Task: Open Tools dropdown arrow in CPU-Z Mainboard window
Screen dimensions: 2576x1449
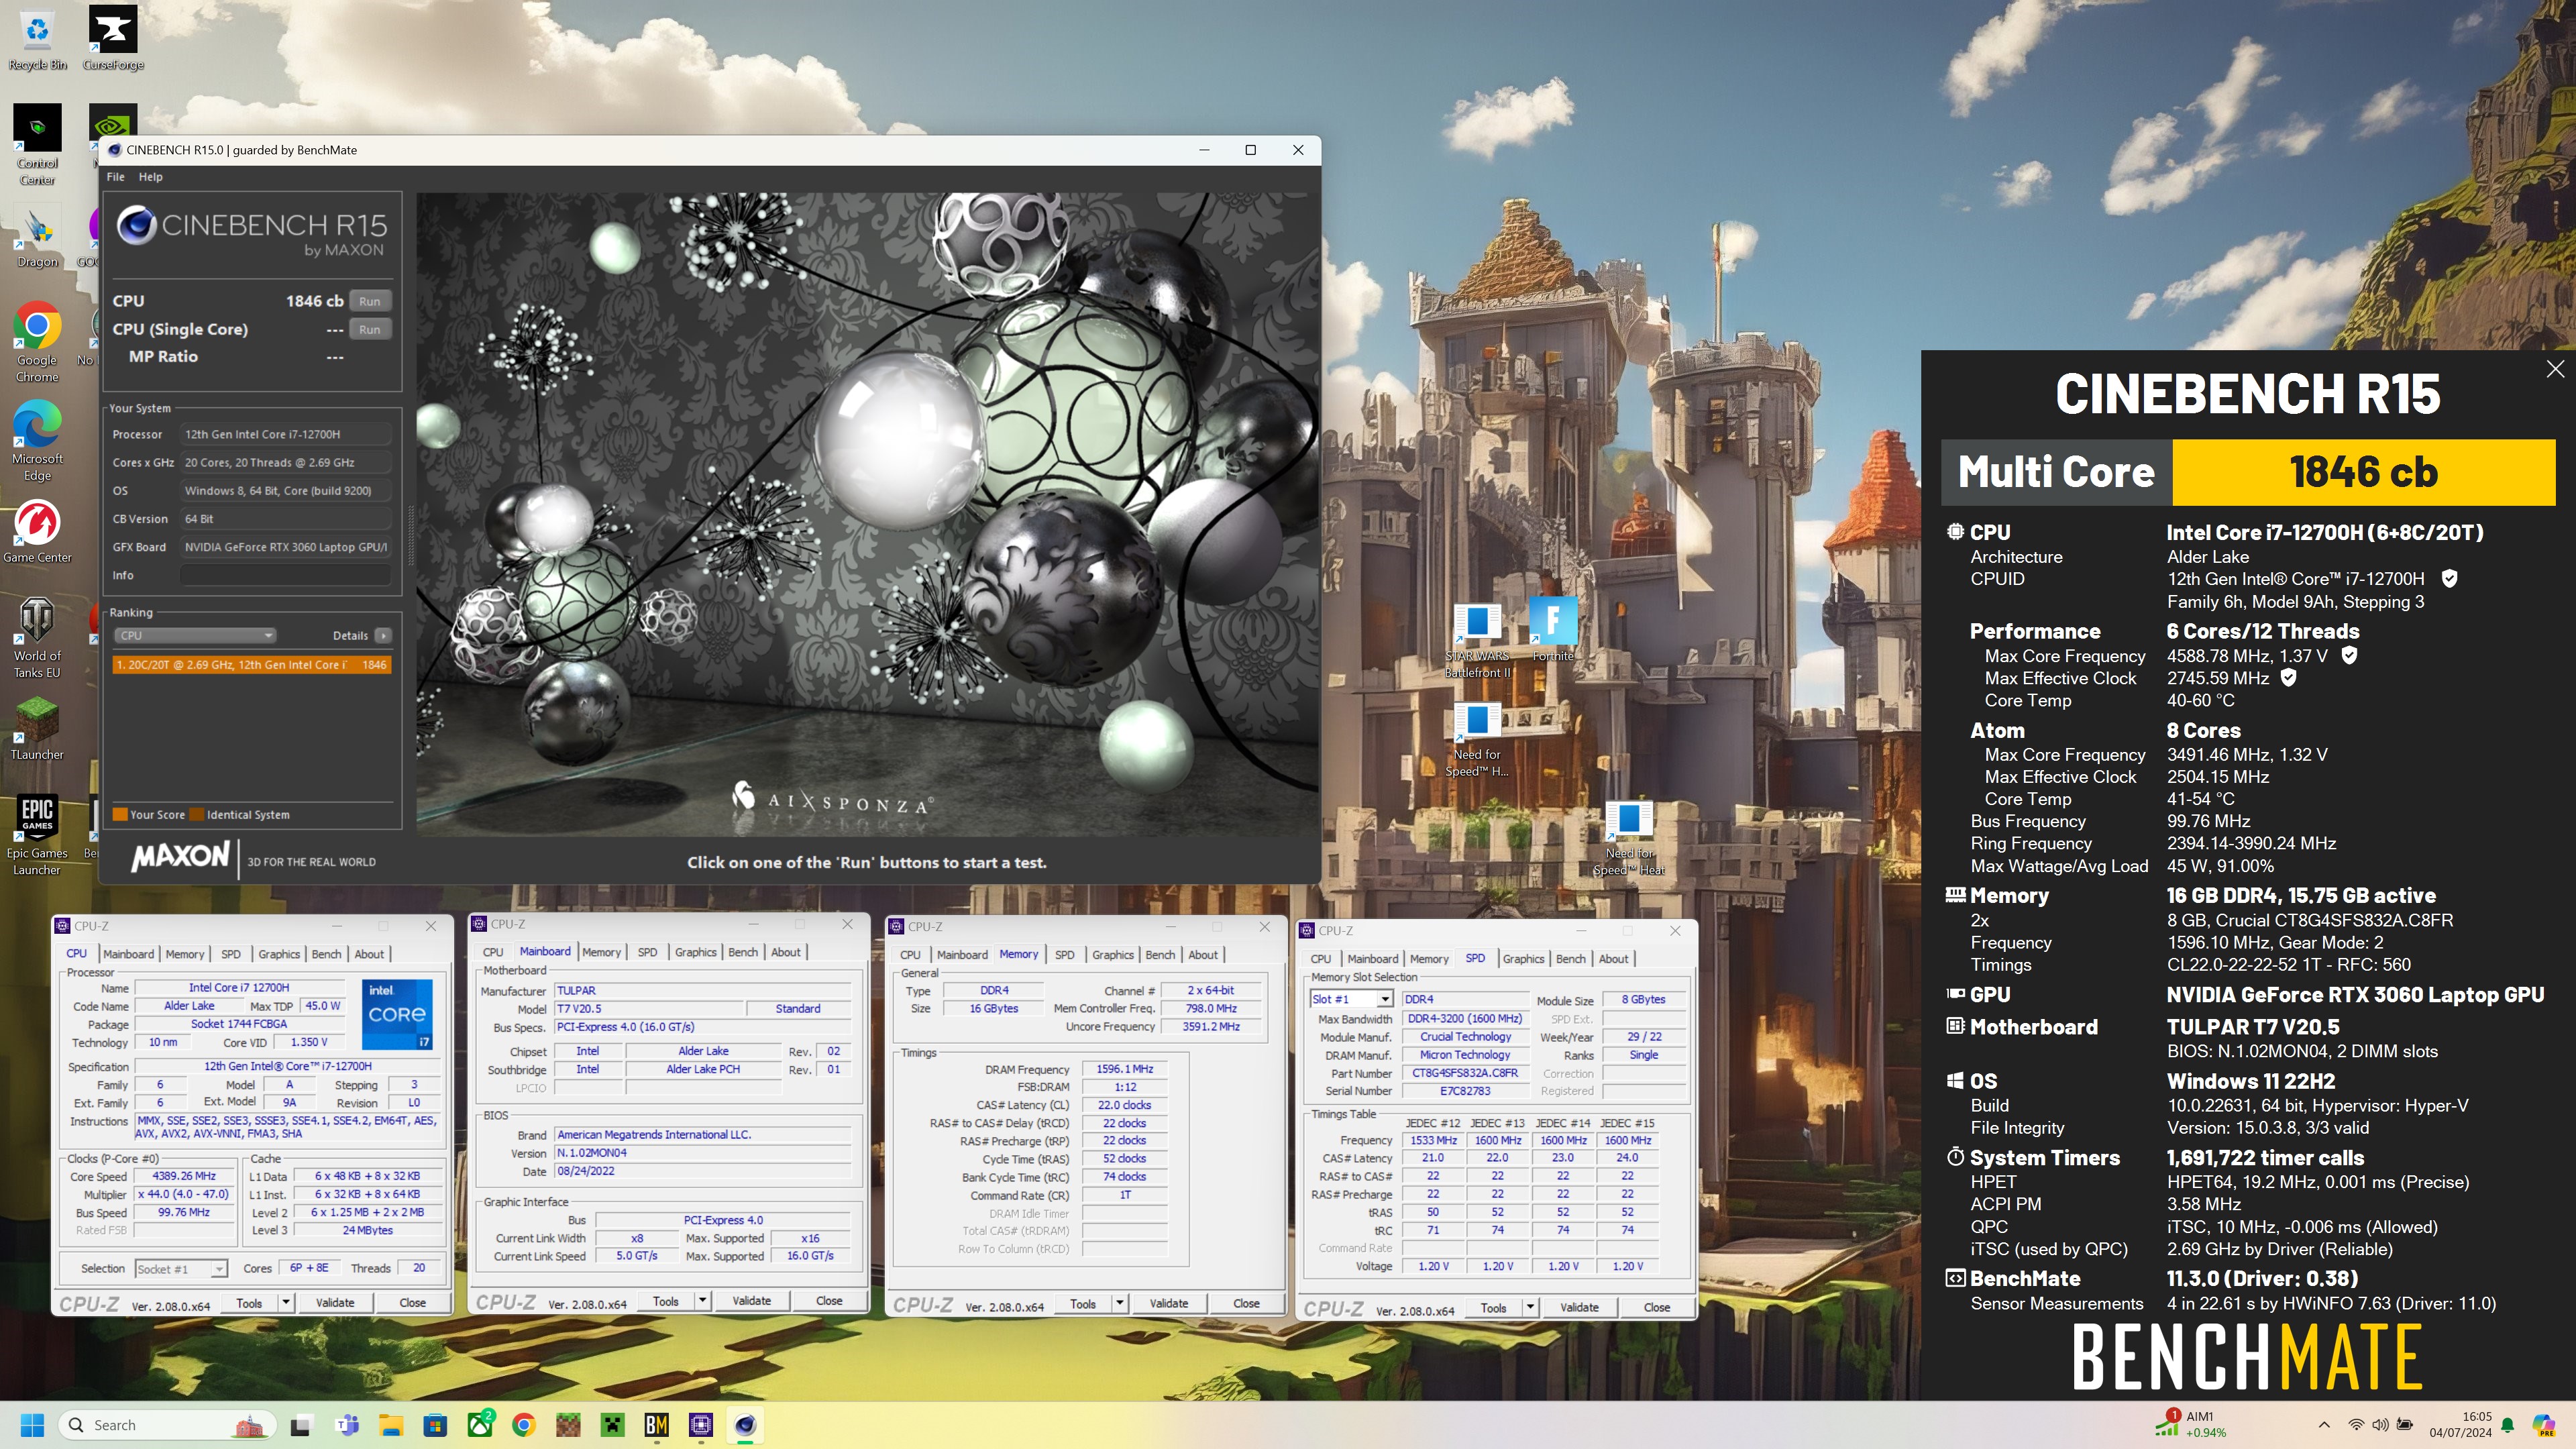Action: point(703,1300)
